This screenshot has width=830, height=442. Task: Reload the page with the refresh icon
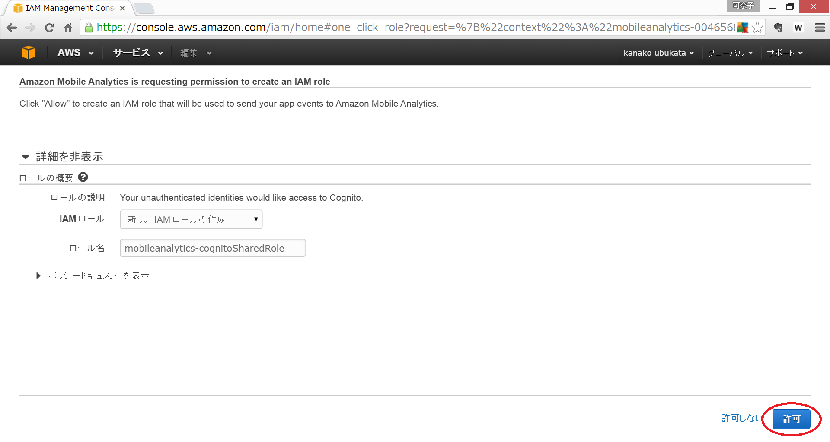pyautogui.click(x=49, y=28)
